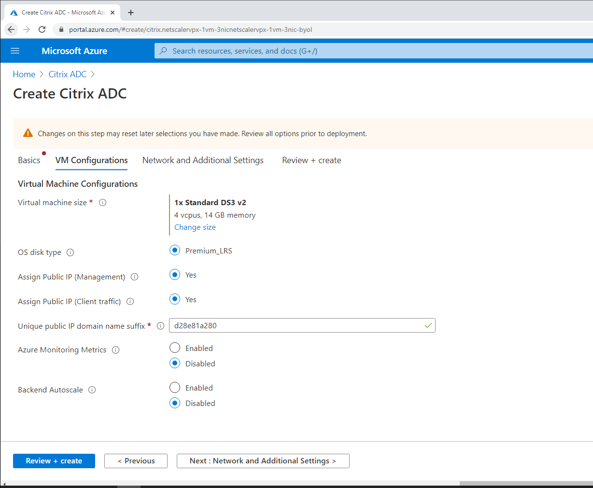Select the Premium_LRS disk type radio

pos(174,250)
